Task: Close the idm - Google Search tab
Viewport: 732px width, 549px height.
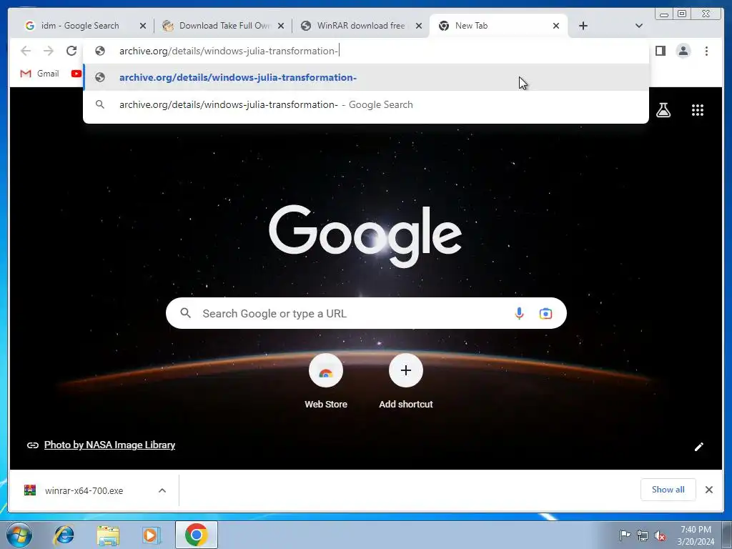Action: 143,26
